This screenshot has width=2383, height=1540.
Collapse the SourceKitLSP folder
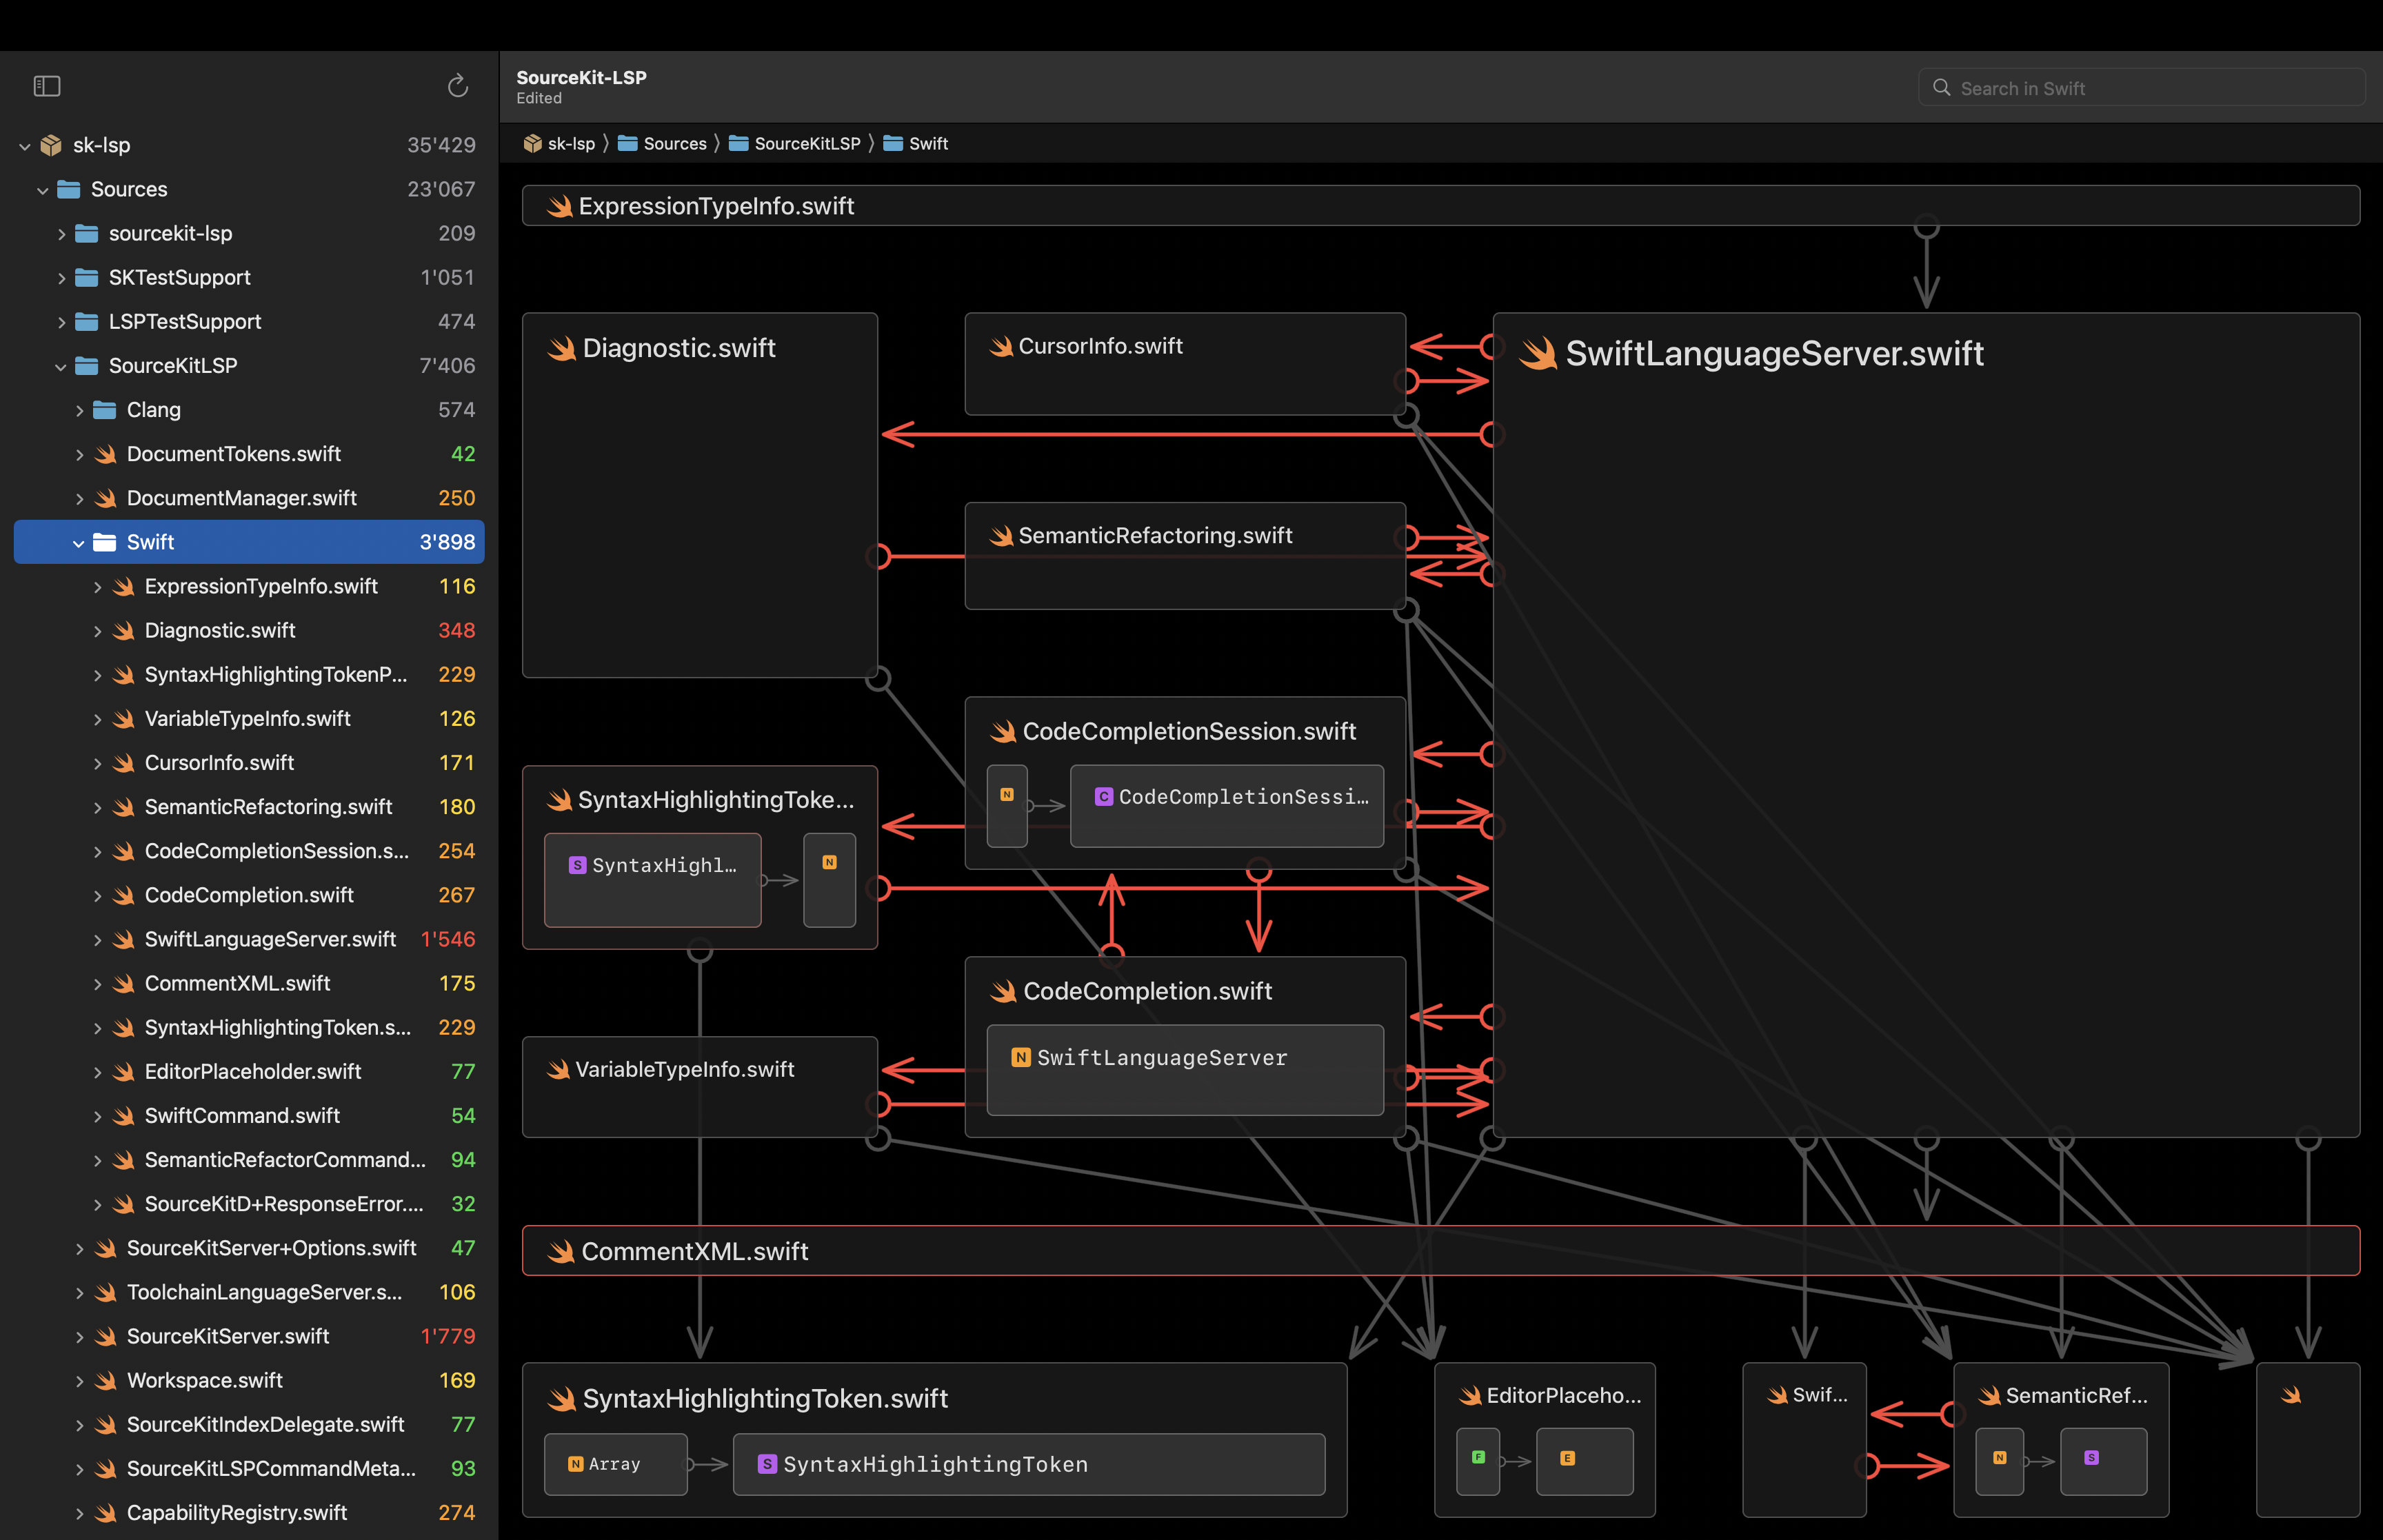click(61, 367)
